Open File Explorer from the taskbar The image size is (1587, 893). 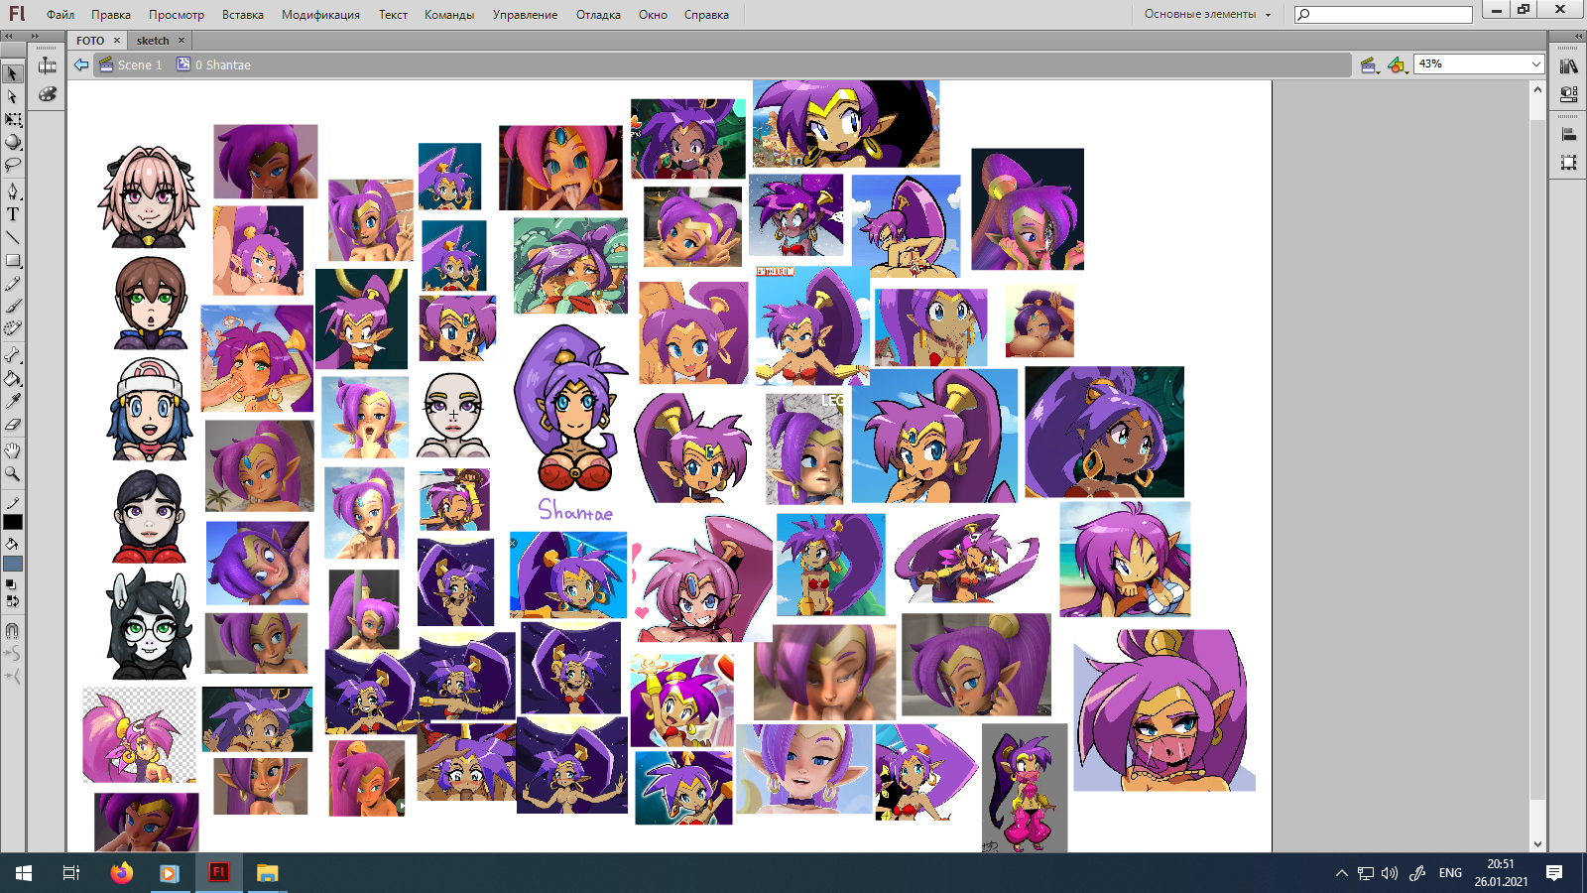(267, 873)
